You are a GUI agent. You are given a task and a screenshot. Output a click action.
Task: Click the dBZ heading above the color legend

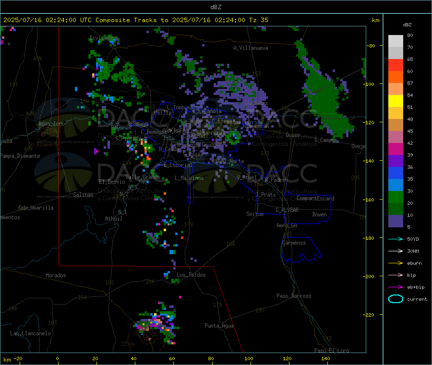pos(407,25)
